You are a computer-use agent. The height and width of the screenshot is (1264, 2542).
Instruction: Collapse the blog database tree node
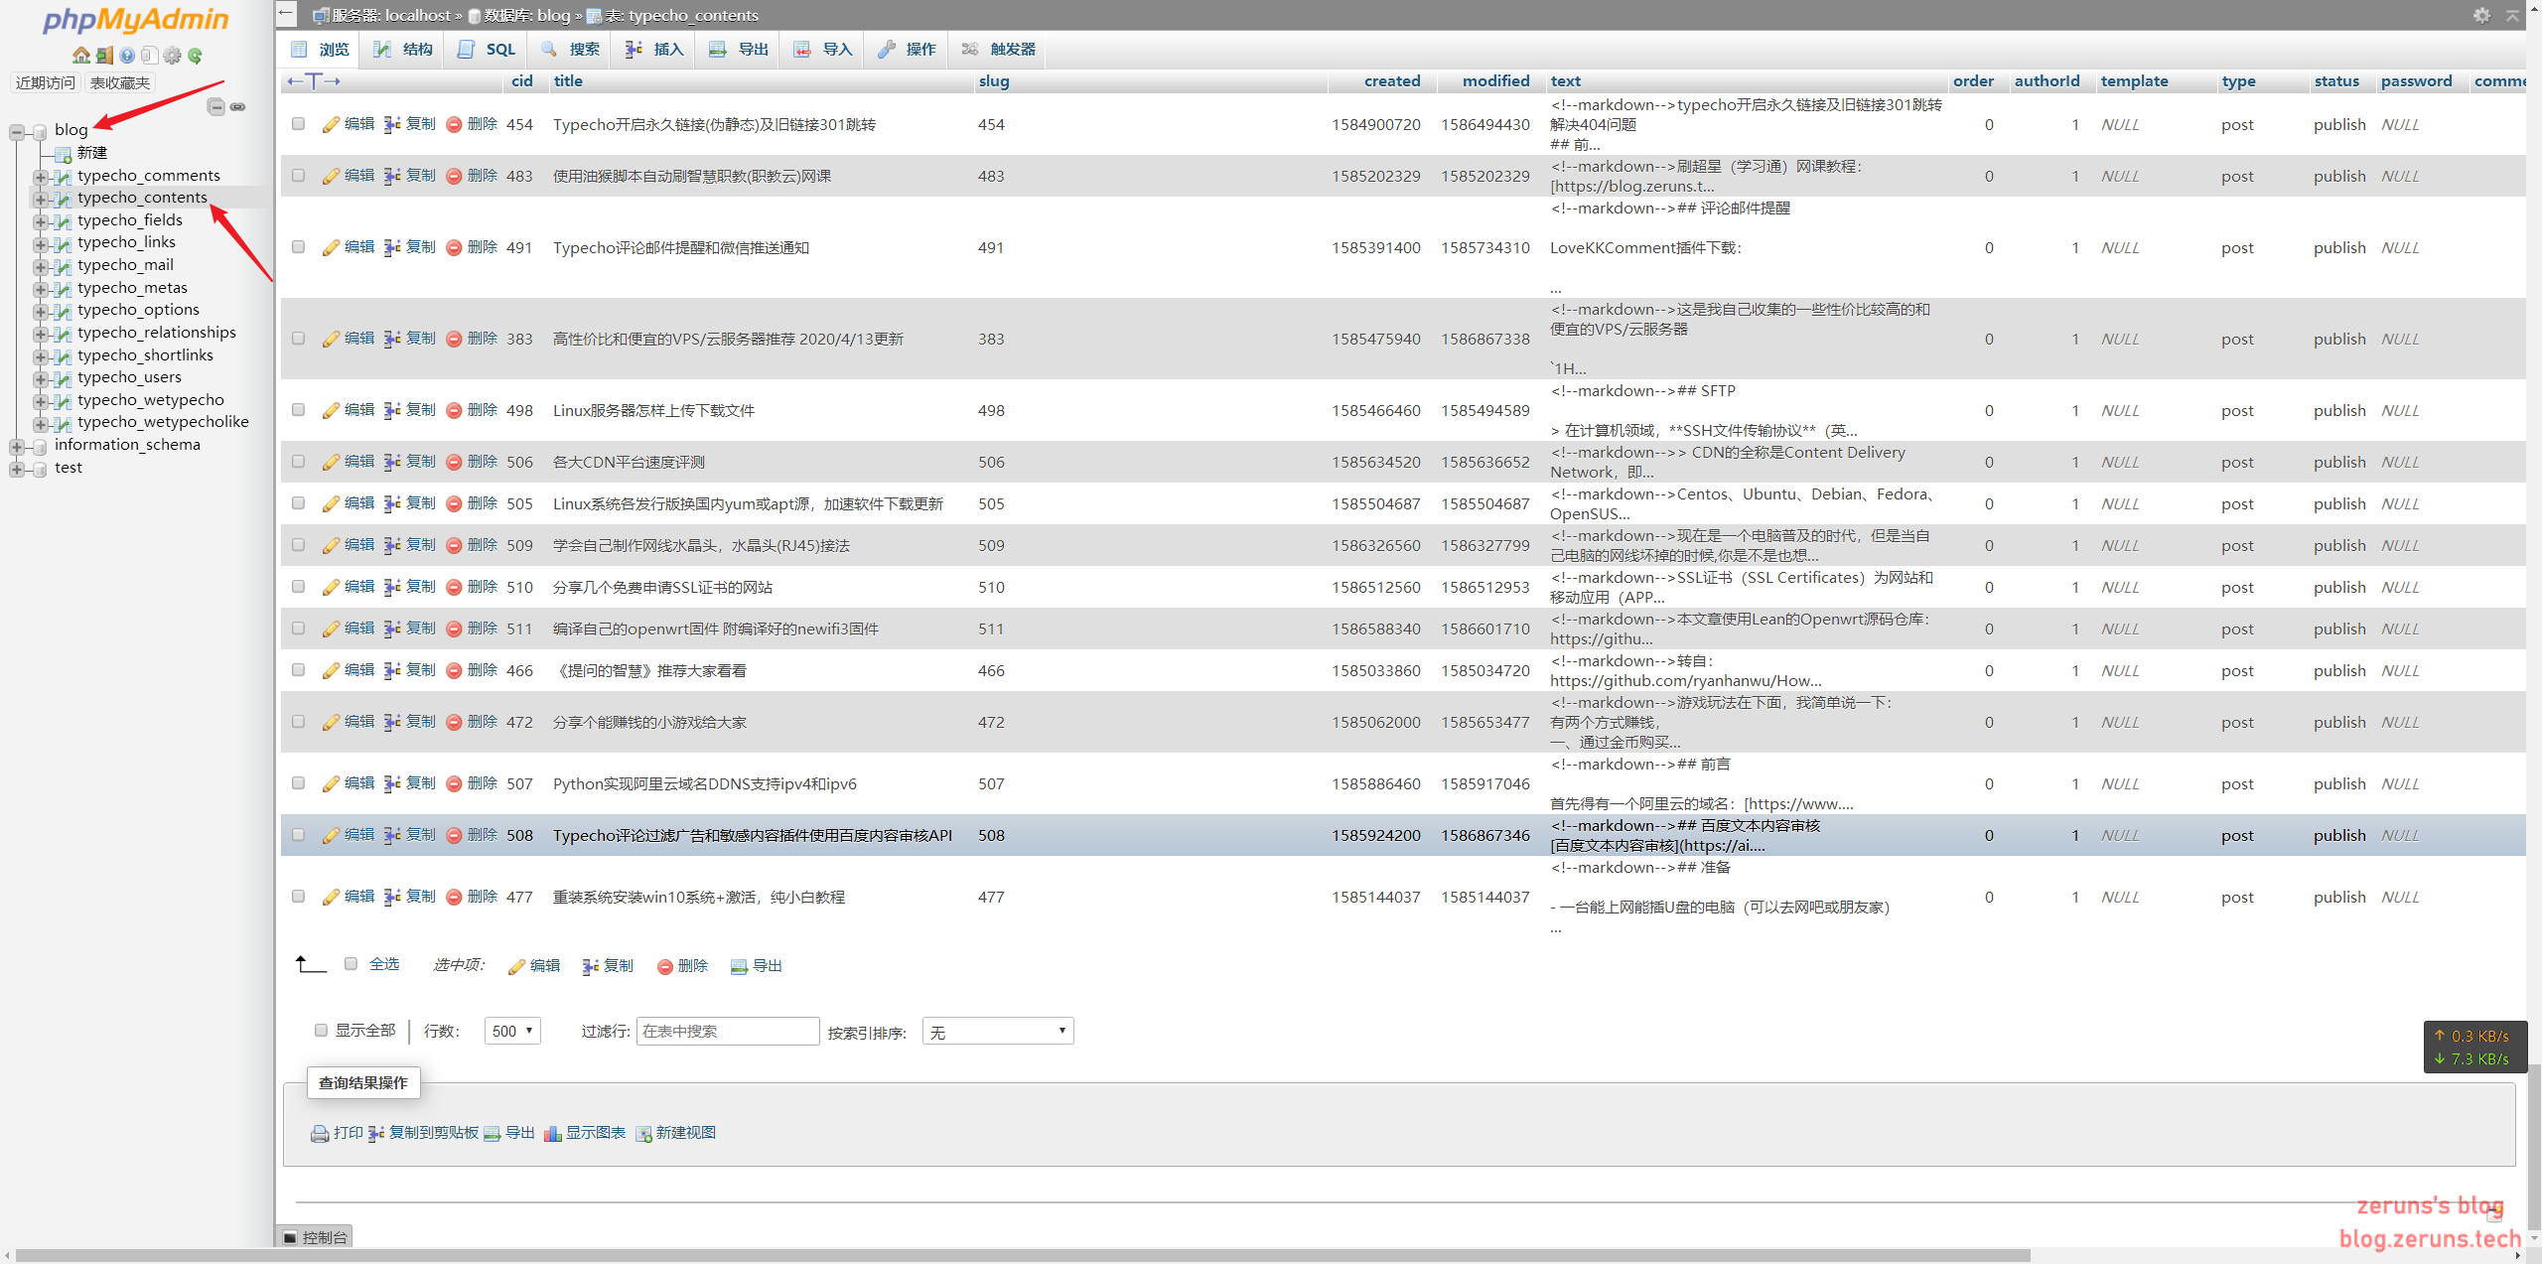[x=17, y=131]
